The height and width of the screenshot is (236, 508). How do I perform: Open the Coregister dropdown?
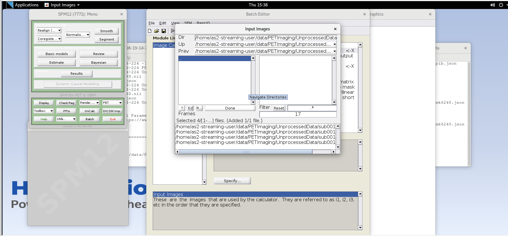click(49, 39)
